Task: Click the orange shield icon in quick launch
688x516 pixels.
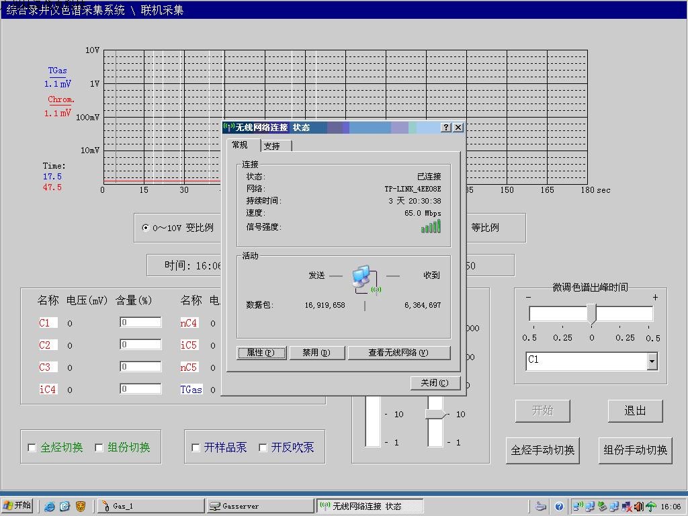Action: [x=81, y=507]
